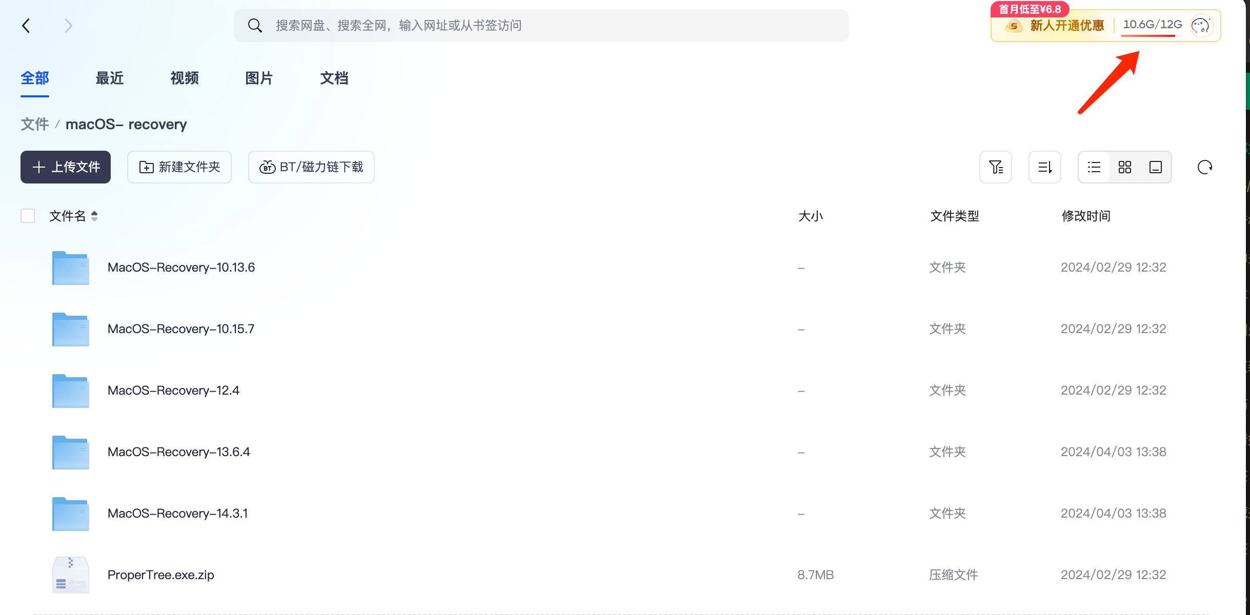
Task: Open the user avatar icon
Action: (1201, 26)
